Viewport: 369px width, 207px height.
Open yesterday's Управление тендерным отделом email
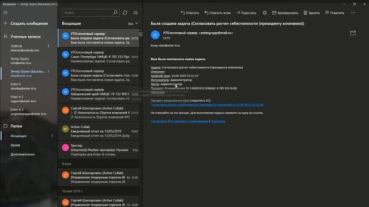99,177
